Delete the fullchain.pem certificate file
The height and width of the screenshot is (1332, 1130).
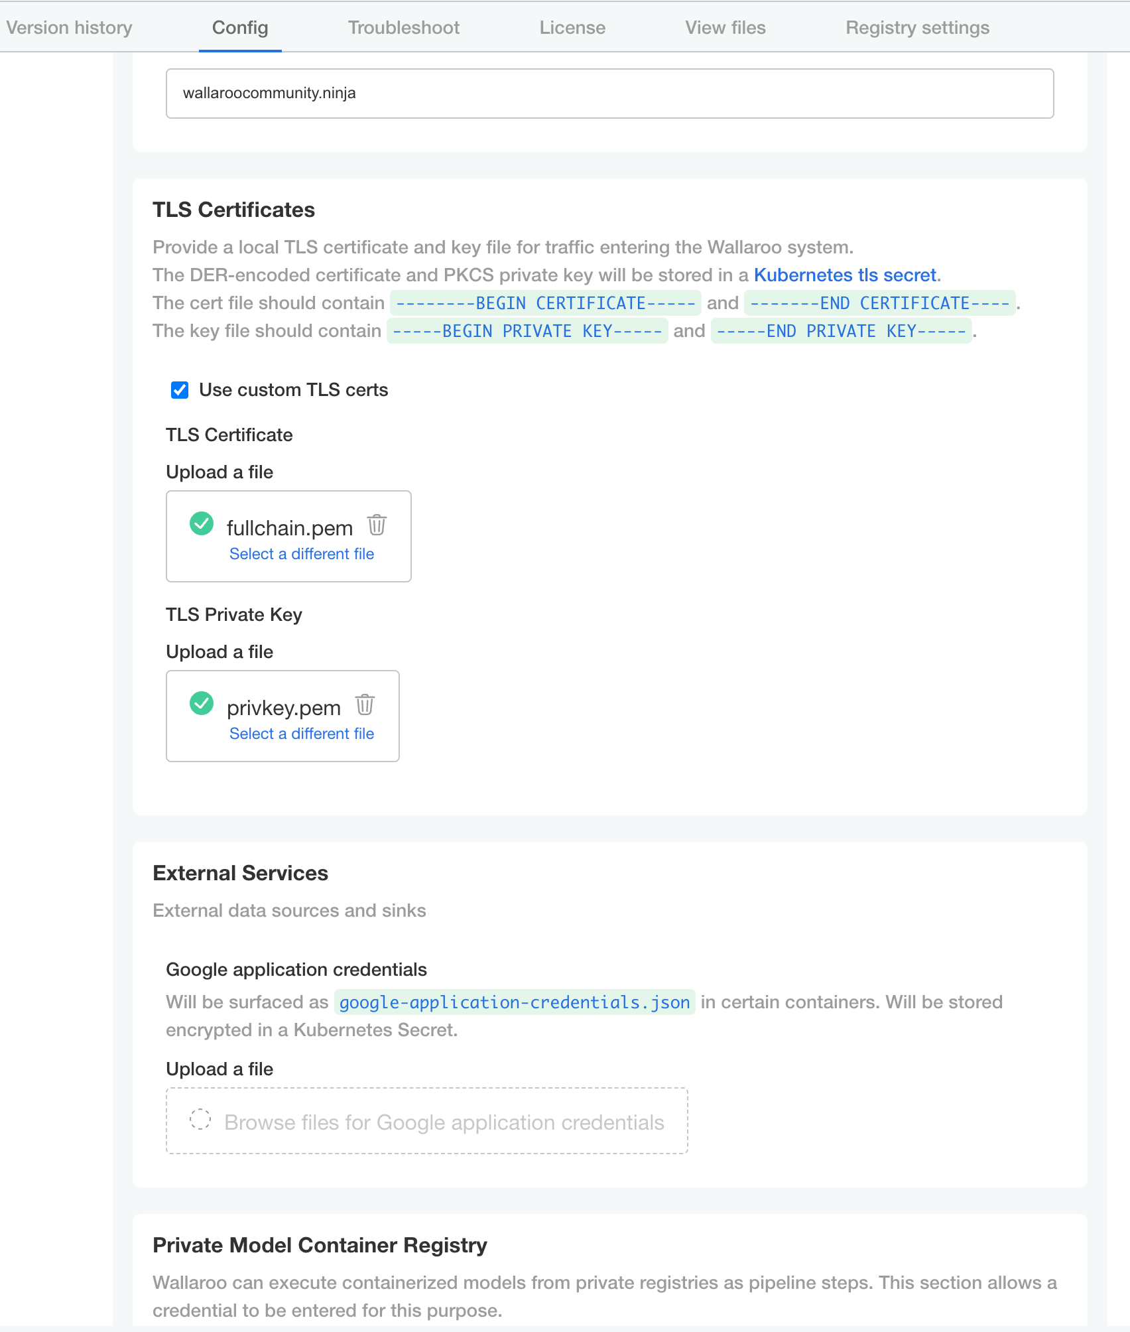(x=377, y=525)
